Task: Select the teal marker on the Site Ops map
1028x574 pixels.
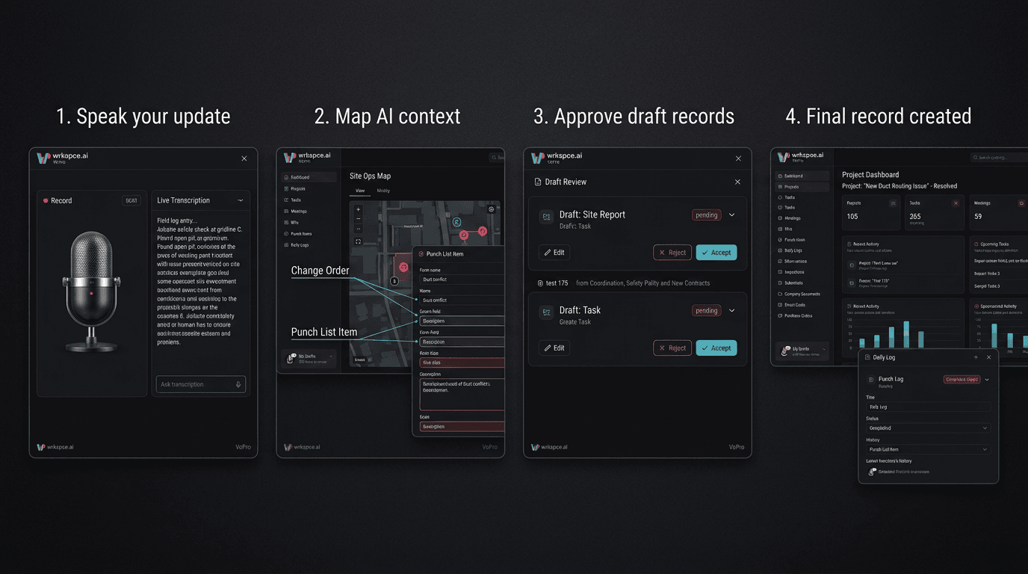Action: click(456, 222)
